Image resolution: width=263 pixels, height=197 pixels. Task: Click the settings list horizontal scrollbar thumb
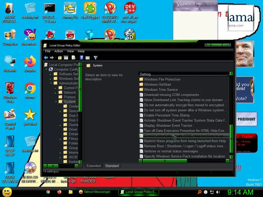tap(165, 161)
